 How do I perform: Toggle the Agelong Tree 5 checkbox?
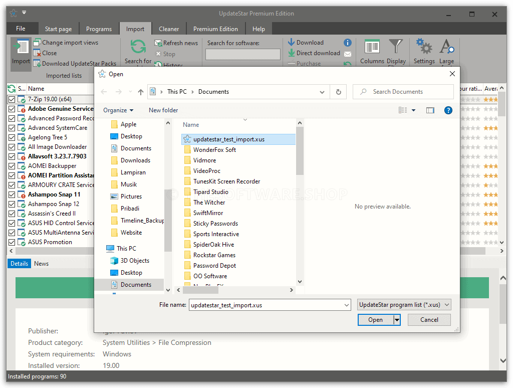(x=12, y=137)
